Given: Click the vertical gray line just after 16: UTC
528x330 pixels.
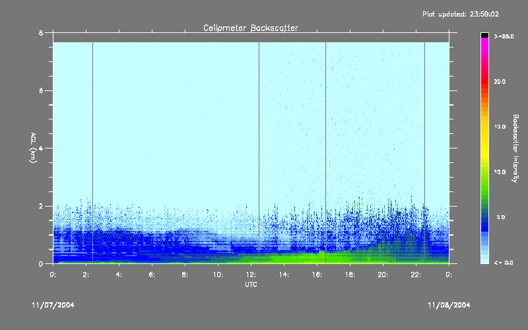Looking at the screenshot, I should tap(325, 152).
